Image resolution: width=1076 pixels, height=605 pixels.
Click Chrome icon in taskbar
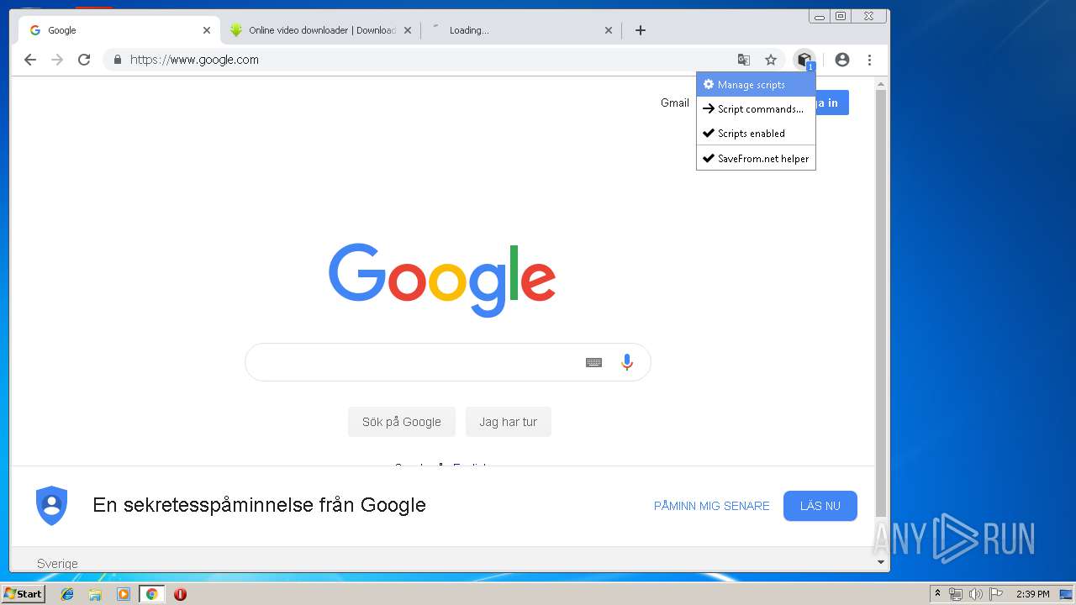(151, 594)
